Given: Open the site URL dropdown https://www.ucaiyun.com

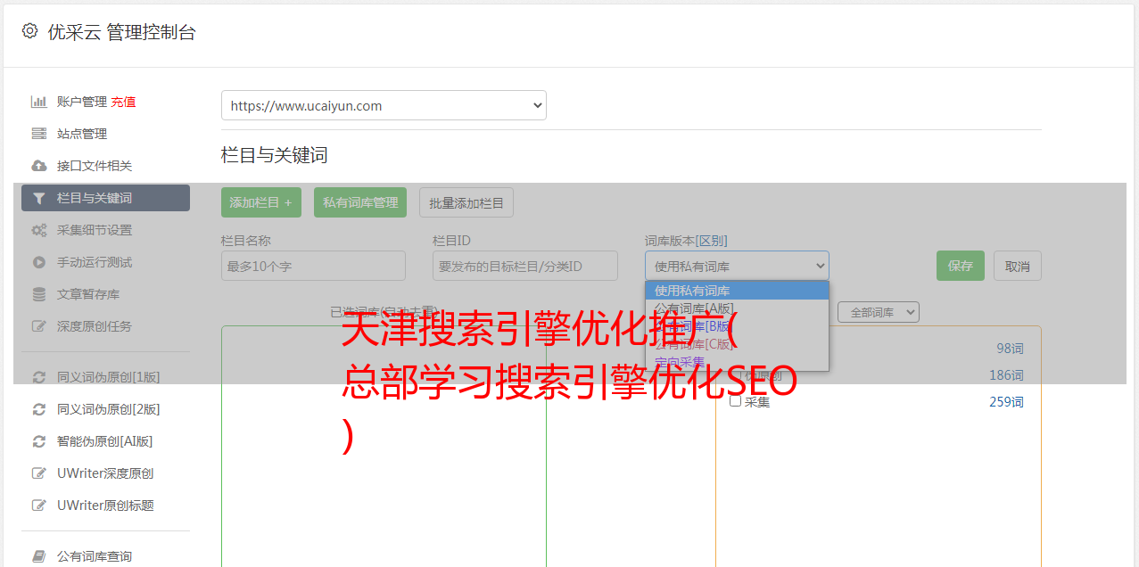Looking at the screenshot, I should (x=384, y=105).
